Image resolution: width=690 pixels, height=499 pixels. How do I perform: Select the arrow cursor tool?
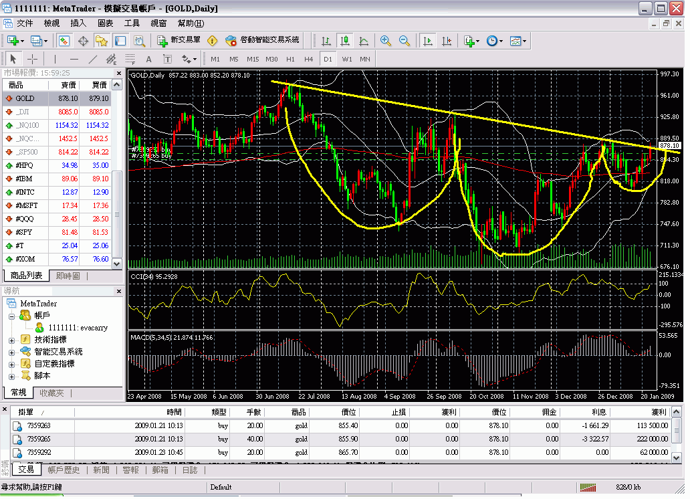click(13, 59)
